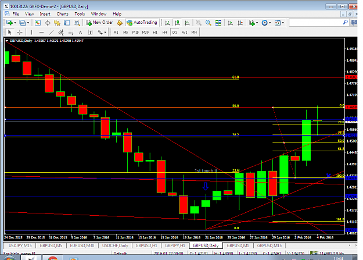Select the horizontal line tool
The width and height of the screenshot is (363, 260).
(x=41, y=32)
